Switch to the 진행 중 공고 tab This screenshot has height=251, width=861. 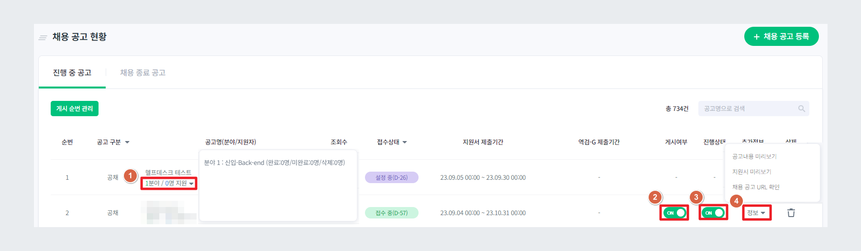click(x=72, y=73)
